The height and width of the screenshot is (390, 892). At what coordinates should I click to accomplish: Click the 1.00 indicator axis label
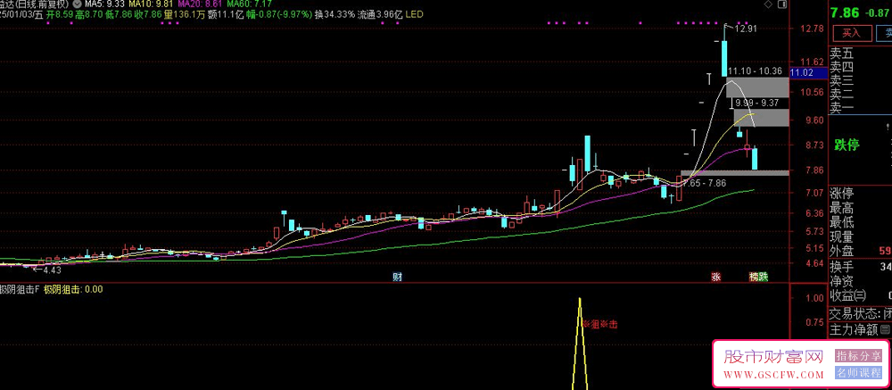tap(814, 298)
